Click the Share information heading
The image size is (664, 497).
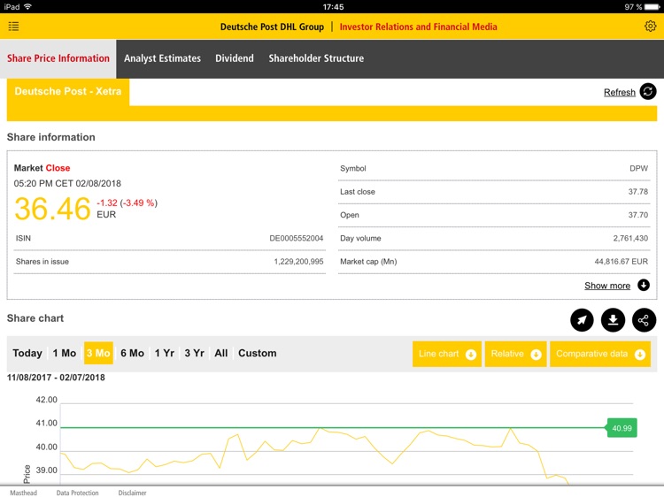click(x=50, y=137)
